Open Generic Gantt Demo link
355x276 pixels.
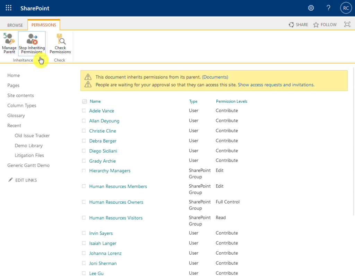(x=28, y=165)
